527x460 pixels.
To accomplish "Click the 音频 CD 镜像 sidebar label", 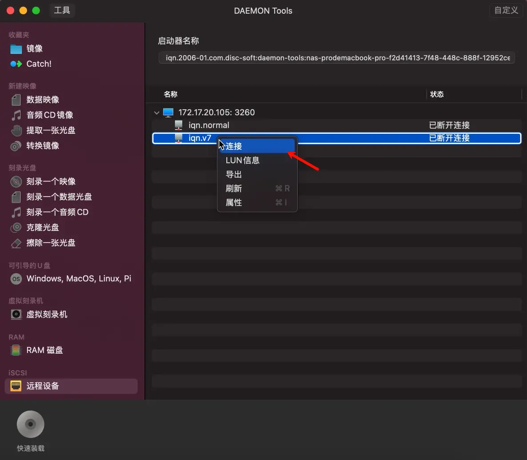I will (50, 116).
